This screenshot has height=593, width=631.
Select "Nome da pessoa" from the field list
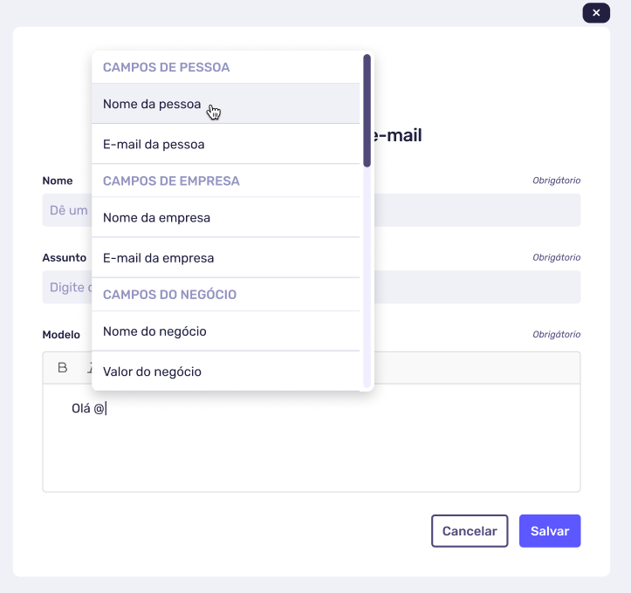(152, 104)
